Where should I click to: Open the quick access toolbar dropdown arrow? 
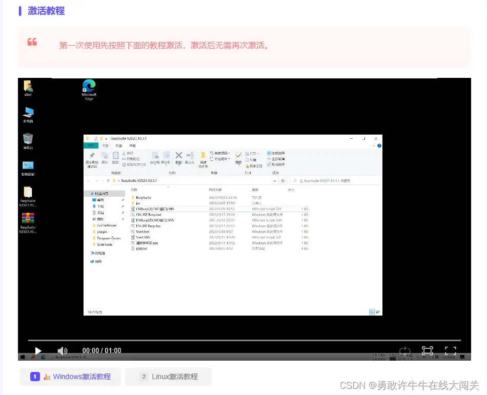coord(106,139)
